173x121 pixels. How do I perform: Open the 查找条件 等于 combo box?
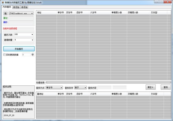tap(80, 88)
